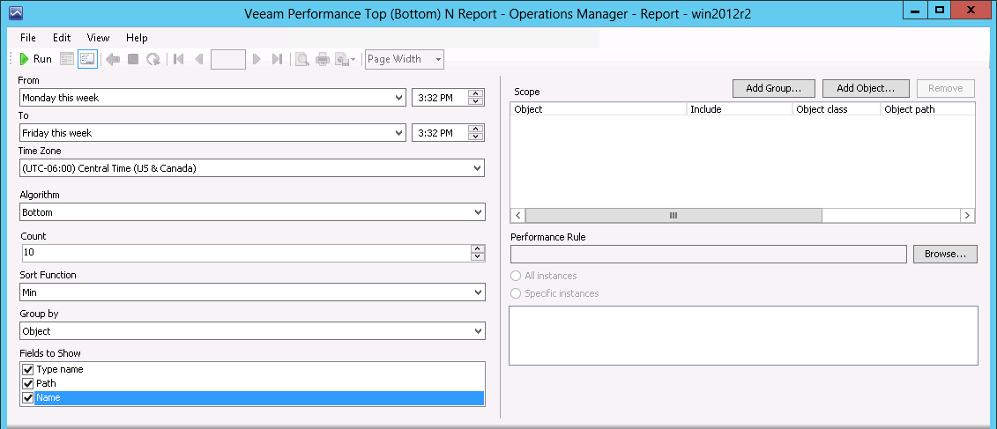The width and height of the screenshot is (997, 429).
Task: Click the refresh report icon
Action: (153, 59)
